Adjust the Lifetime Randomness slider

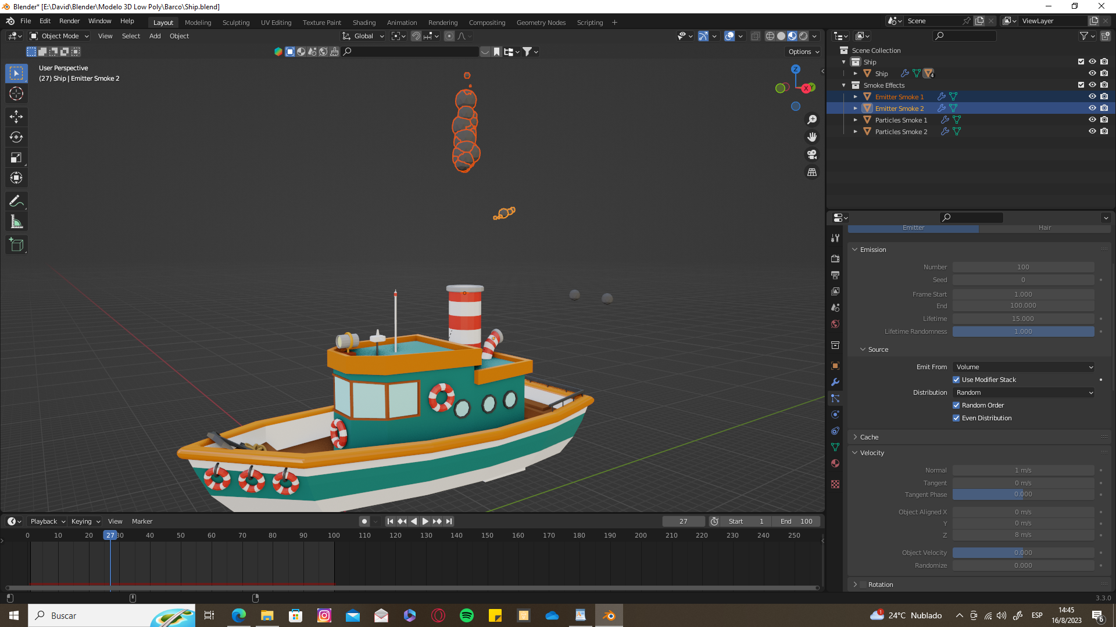[1023, 331]
